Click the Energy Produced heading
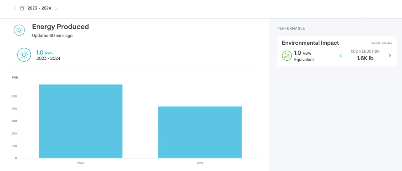The width and height of the screenshot is (402, 171). [60, 27]
